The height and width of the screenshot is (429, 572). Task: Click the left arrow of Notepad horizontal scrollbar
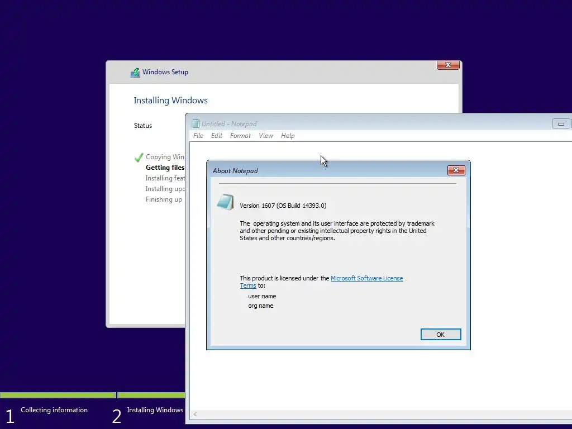pyautogui.click(x=195, y=414)
